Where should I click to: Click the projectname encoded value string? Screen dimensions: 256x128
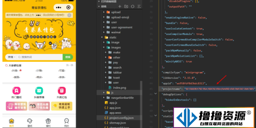(x=220, y=89)
